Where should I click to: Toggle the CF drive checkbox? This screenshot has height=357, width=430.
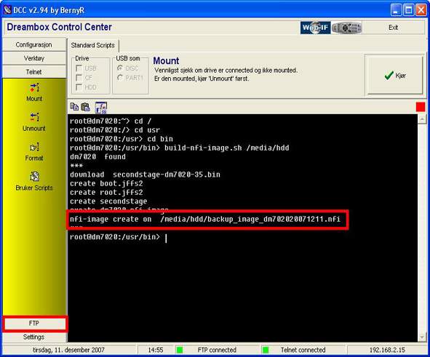(79, 78)
